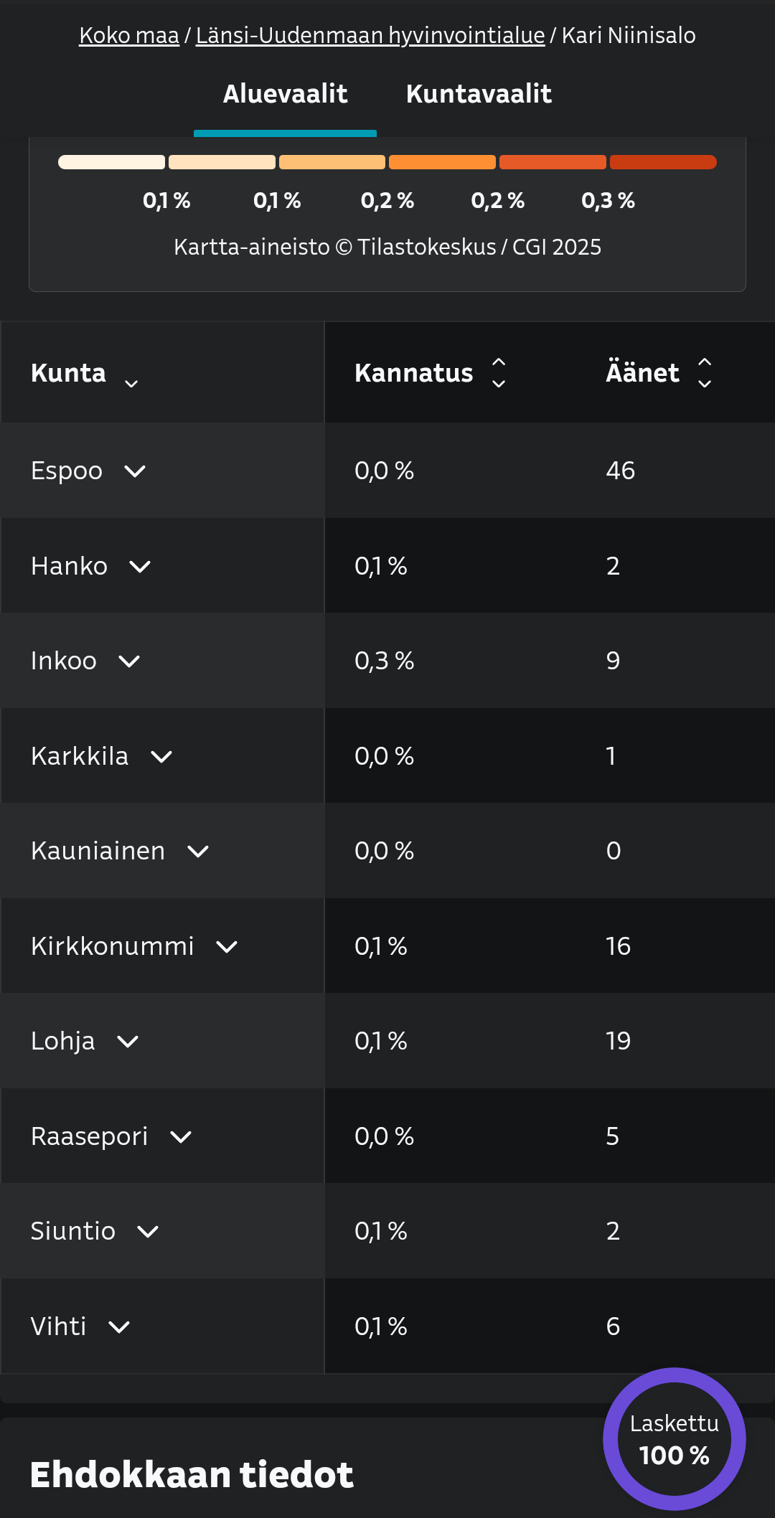The image size is (775, 1518).
Task: Expand the Lohja row chevron
Action: 128,1042
